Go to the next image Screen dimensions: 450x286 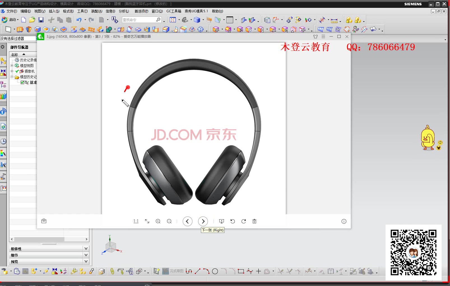(203, 221)
